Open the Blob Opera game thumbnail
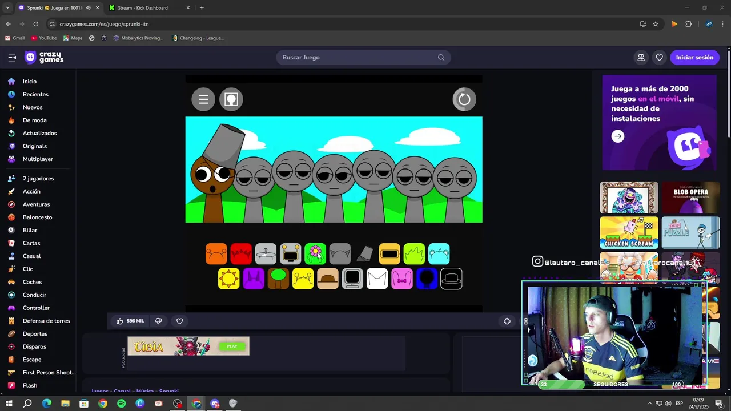The height and width of the screenshot is (411, 731). [690, 198]
